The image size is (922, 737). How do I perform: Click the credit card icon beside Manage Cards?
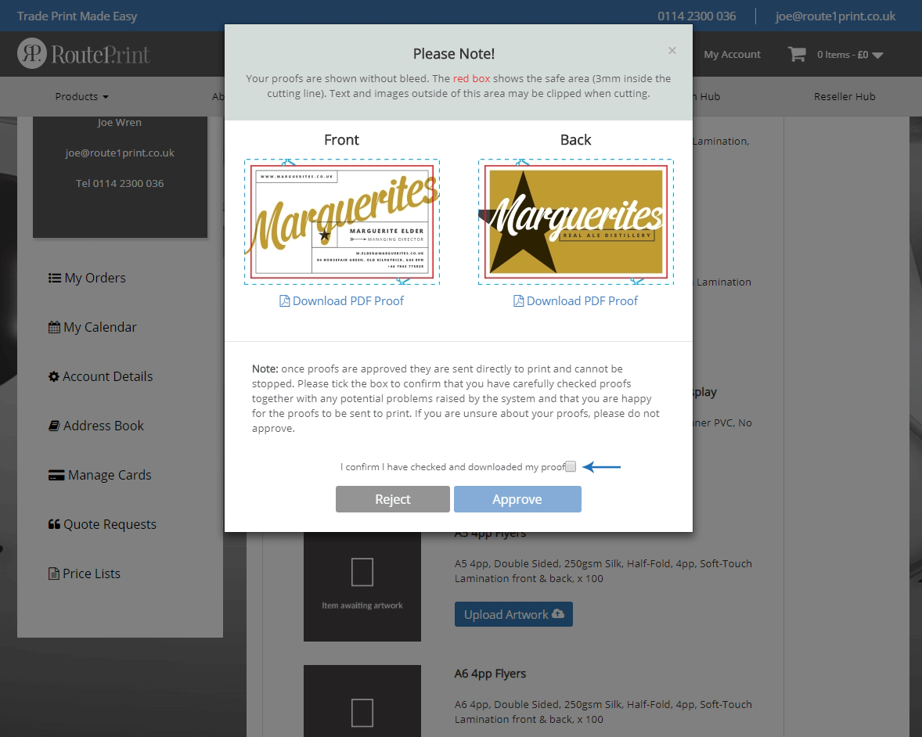56,476
